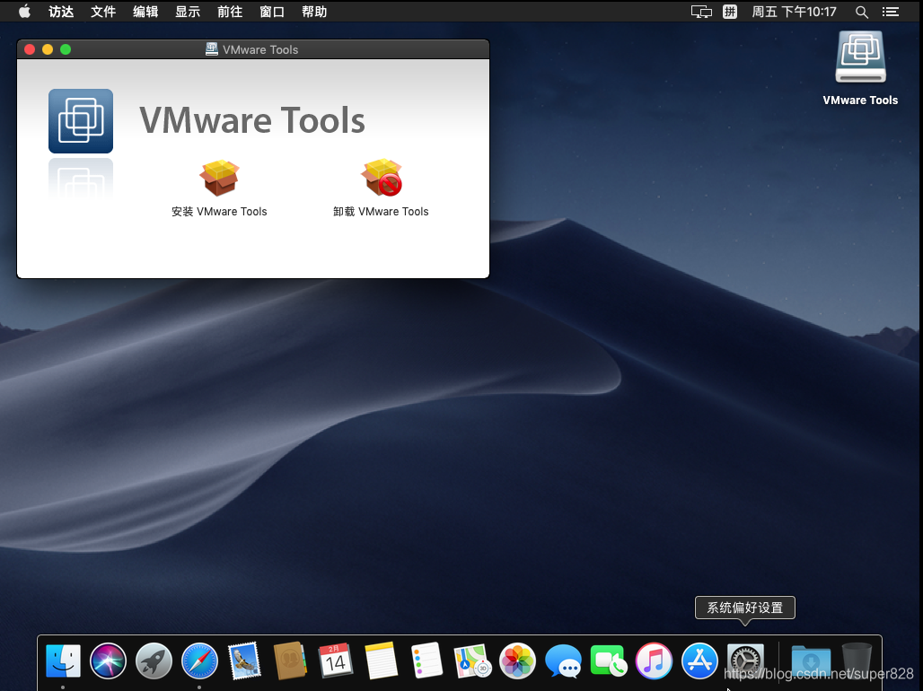
Task: Open Maps icon in the Dock
Action: click(472, 660)
